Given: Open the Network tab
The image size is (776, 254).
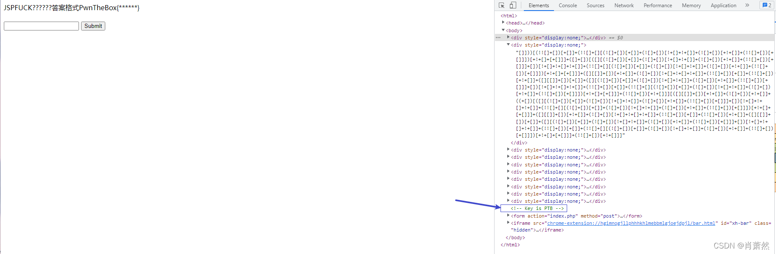Looking at the screenshot, I should click(624, 6).
